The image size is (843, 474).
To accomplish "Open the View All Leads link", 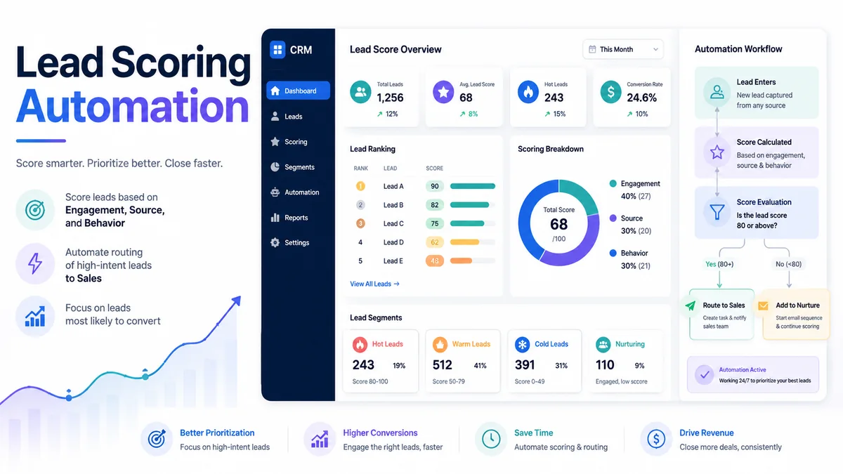I will (x=374, y=284).
